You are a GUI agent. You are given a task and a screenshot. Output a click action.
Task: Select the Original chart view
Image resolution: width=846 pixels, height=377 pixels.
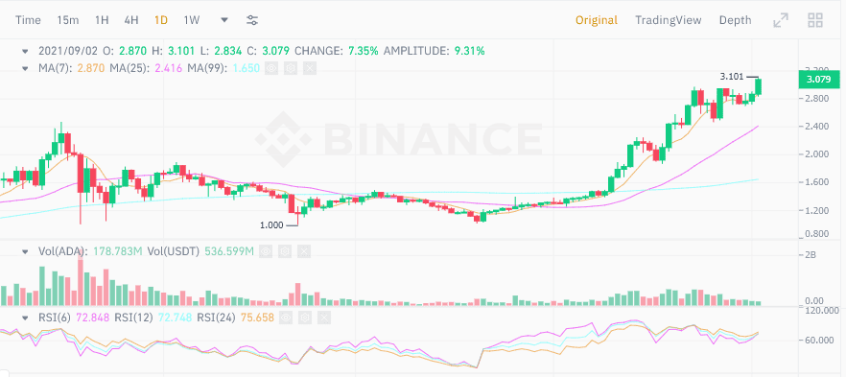pos(597,20)
